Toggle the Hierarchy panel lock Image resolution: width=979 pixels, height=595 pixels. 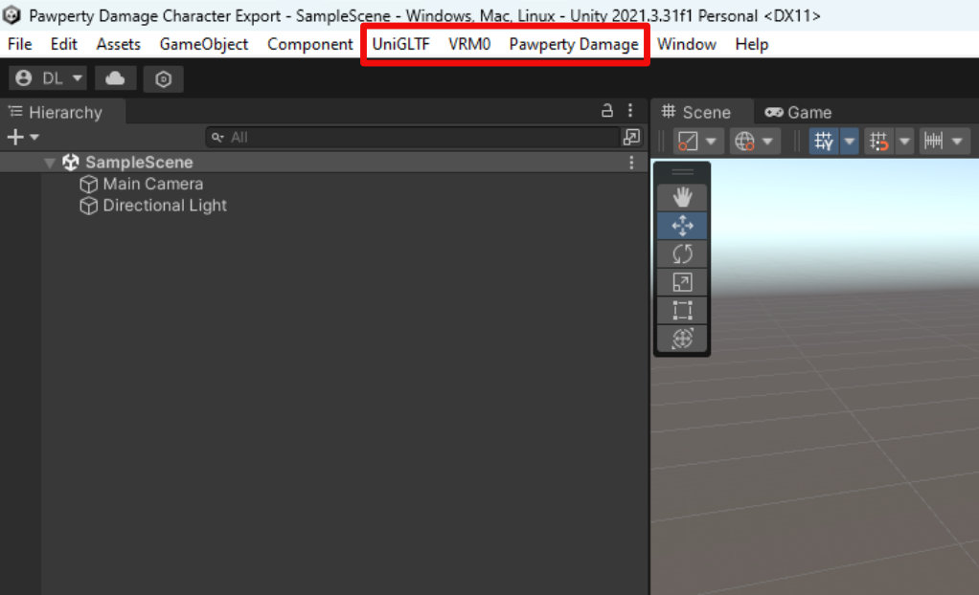(607, 111)
